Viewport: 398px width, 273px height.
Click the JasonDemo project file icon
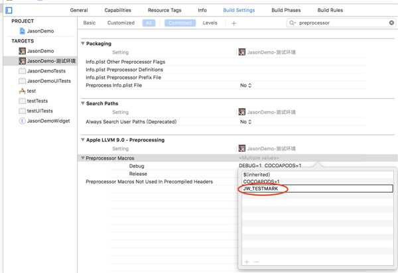point(23,31)
